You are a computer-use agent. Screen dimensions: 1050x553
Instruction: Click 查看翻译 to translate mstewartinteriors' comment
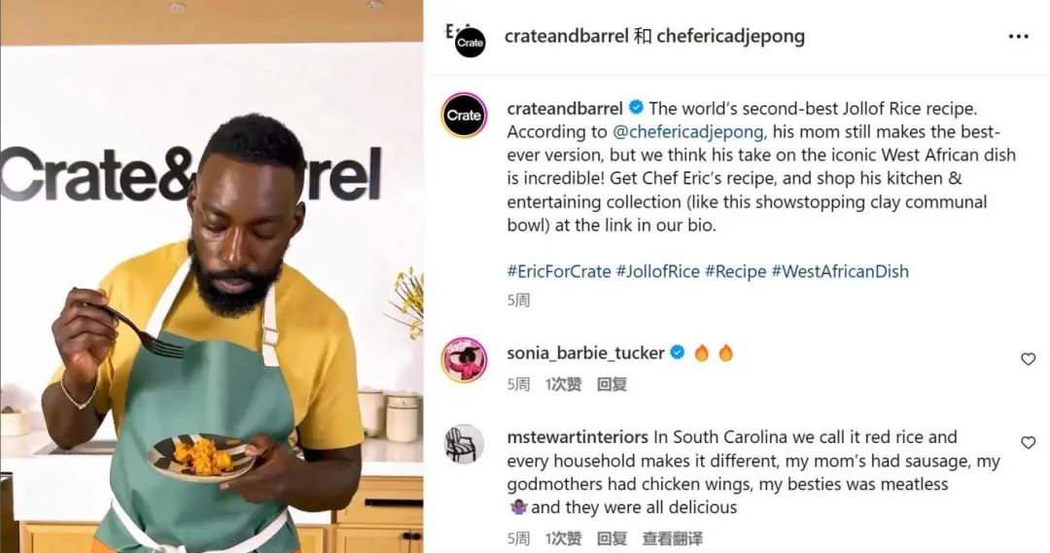(673, 538)
